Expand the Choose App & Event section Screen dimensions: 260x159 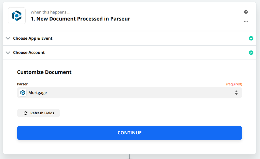[8, 38]
